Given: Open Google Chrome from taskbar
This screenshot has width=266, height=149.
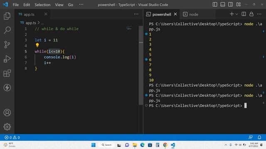Looking at the screenshot, I should click(165, 145).
